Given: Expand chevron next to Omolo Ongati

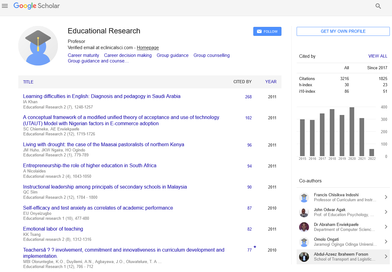Looking at the screenshot, I should (386, 242).
